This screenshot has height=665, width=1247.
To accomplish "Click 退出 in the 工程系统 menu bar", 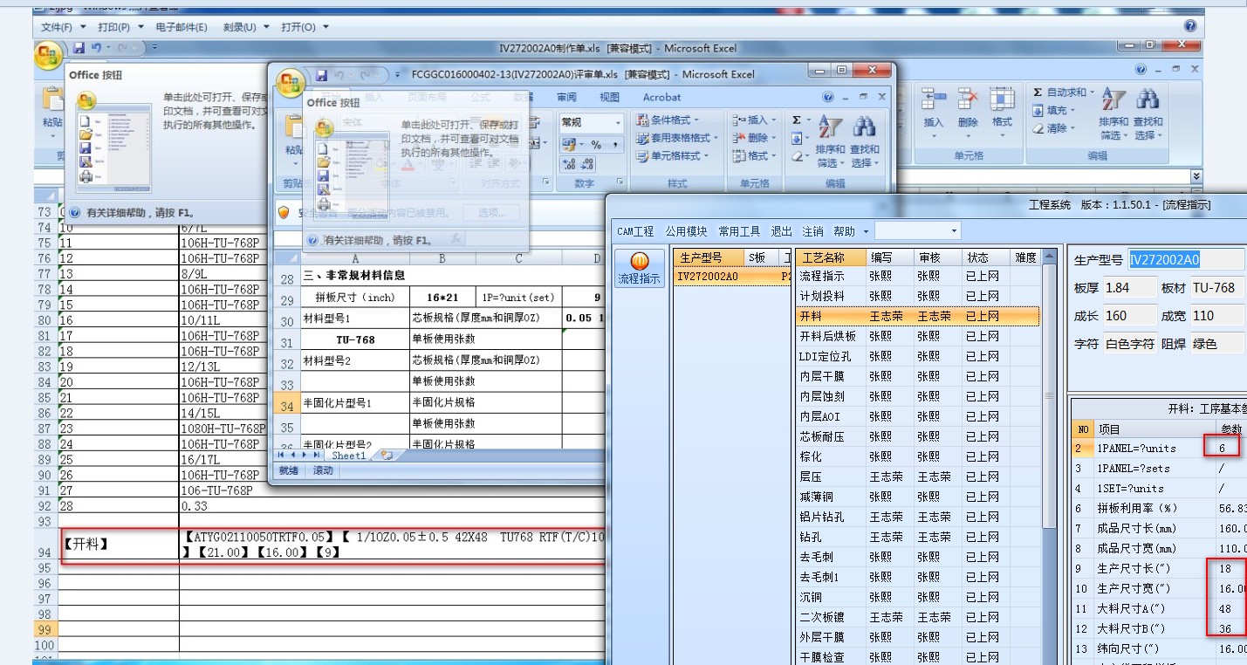I will coord(781,231).
